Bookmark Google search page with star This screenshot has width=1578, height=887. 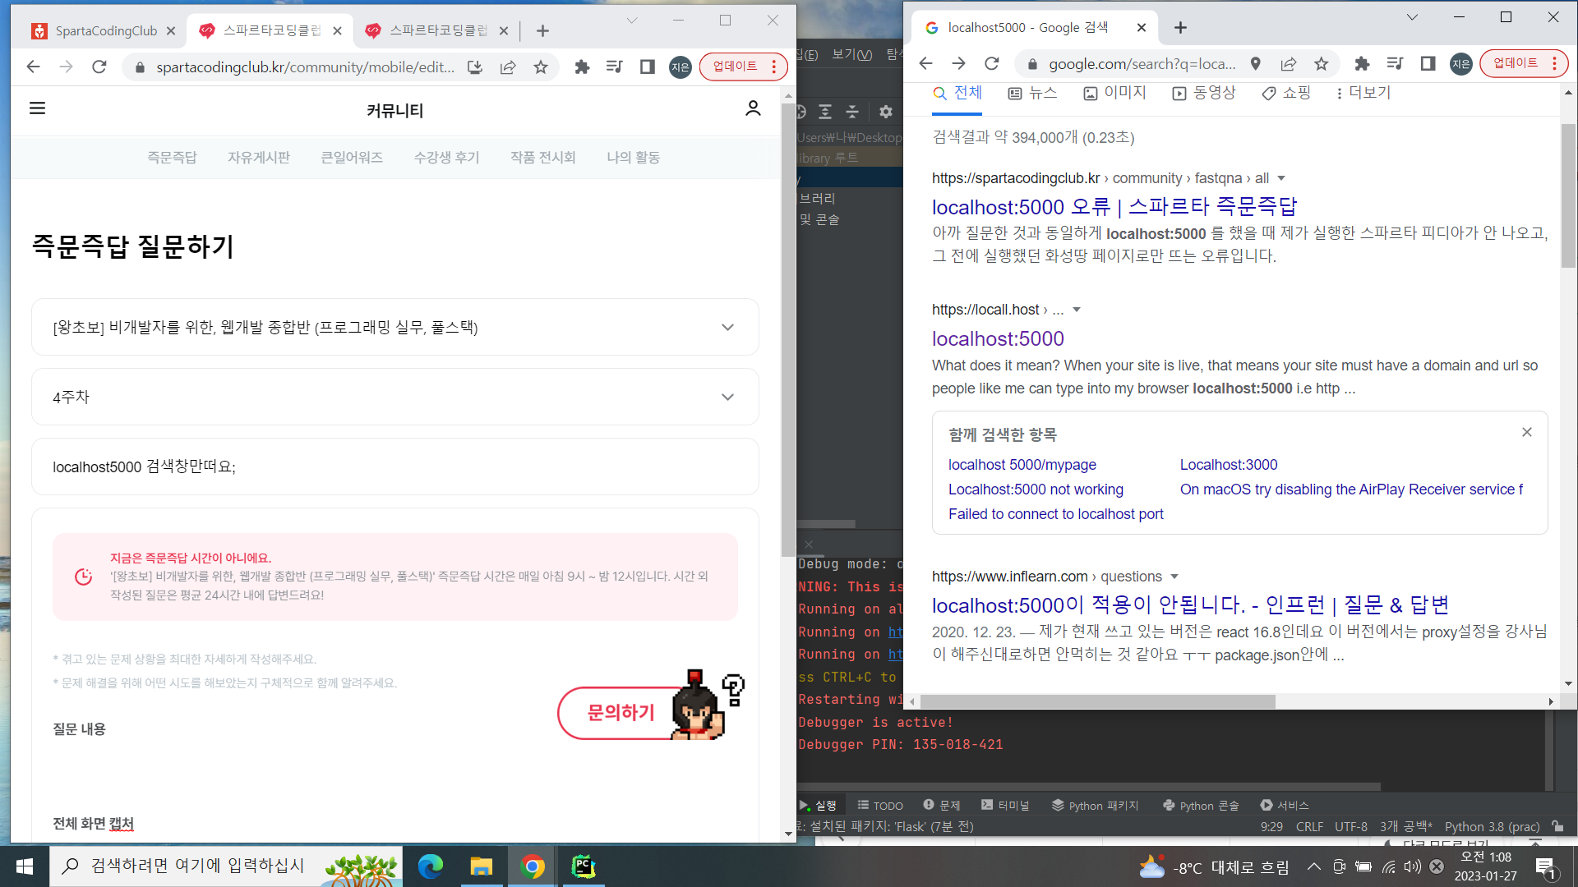pos(1321,64)
